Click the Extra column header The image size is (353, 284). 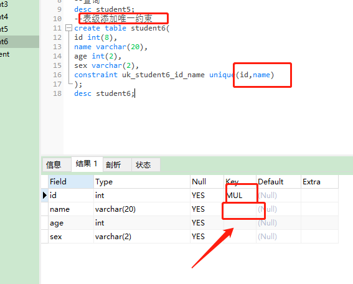pyautogui.click(x=319, y=182)
